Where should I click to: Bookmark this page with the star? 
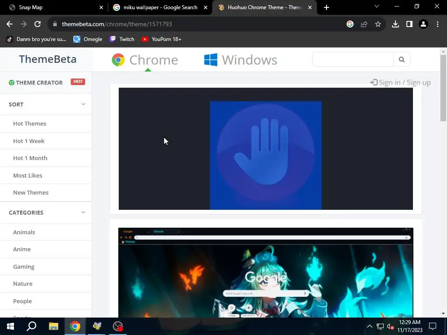(378, 24)
